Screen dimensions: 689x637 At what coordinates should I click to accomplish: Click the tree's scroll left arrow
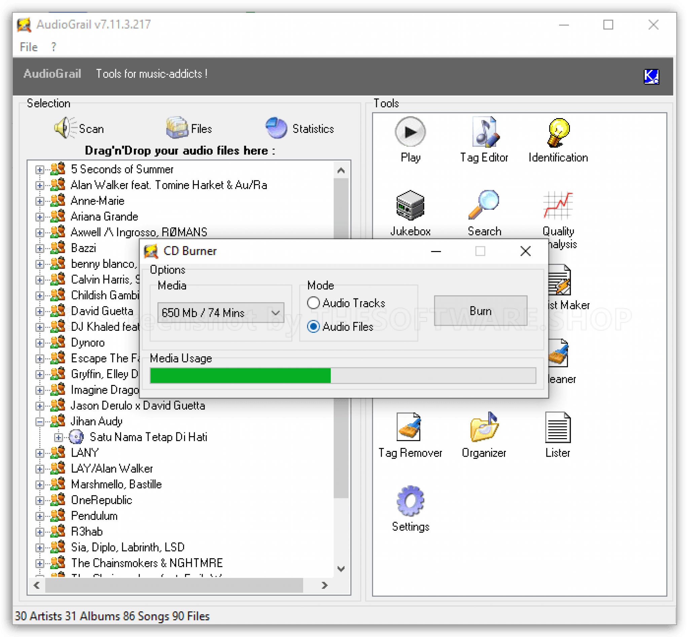(x=37, y=586)
